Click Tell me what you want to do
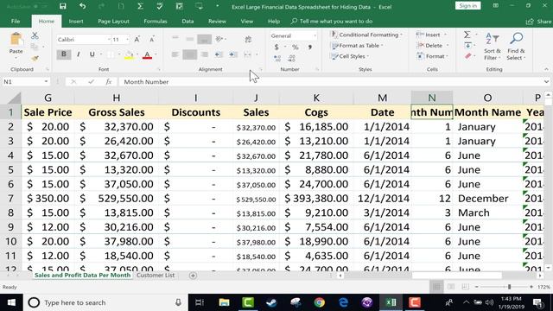 [332, 21]
